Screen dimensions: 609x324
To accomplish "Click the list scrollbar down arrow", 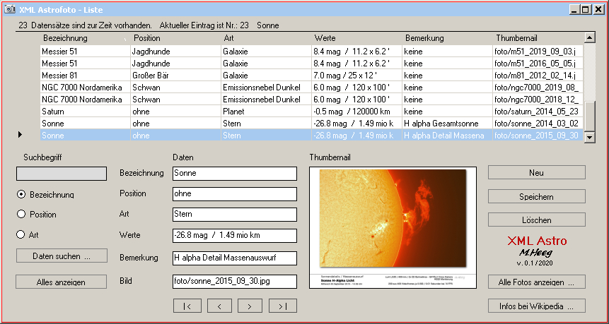I will pyautogui.click(x=589, y=136).
